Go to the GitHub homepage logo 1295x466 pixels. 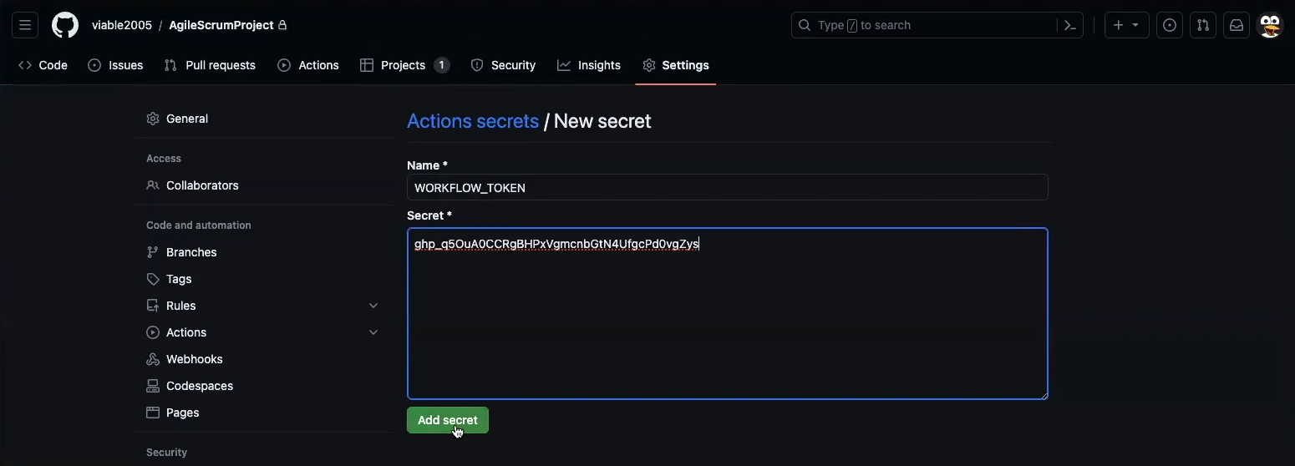click(65, 25)
